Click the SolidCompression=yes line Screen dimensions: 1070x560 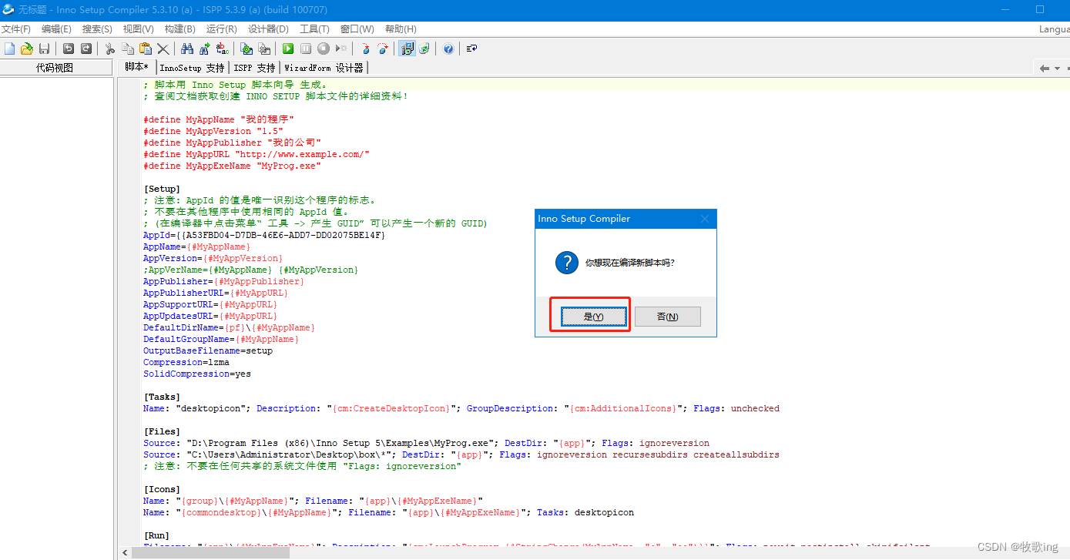(197, 374)
